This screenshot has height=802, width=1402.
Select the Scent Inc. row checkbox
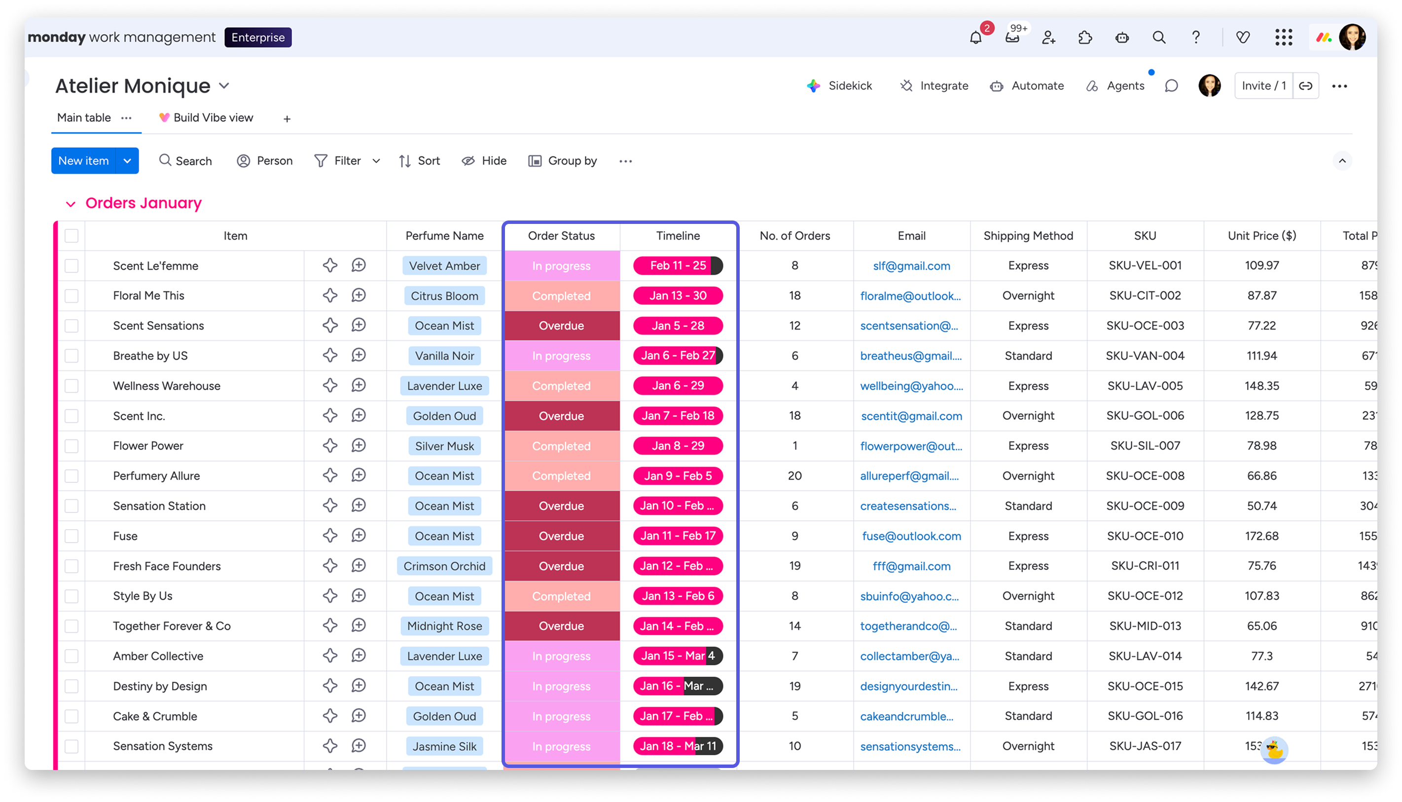click(72, 416)
